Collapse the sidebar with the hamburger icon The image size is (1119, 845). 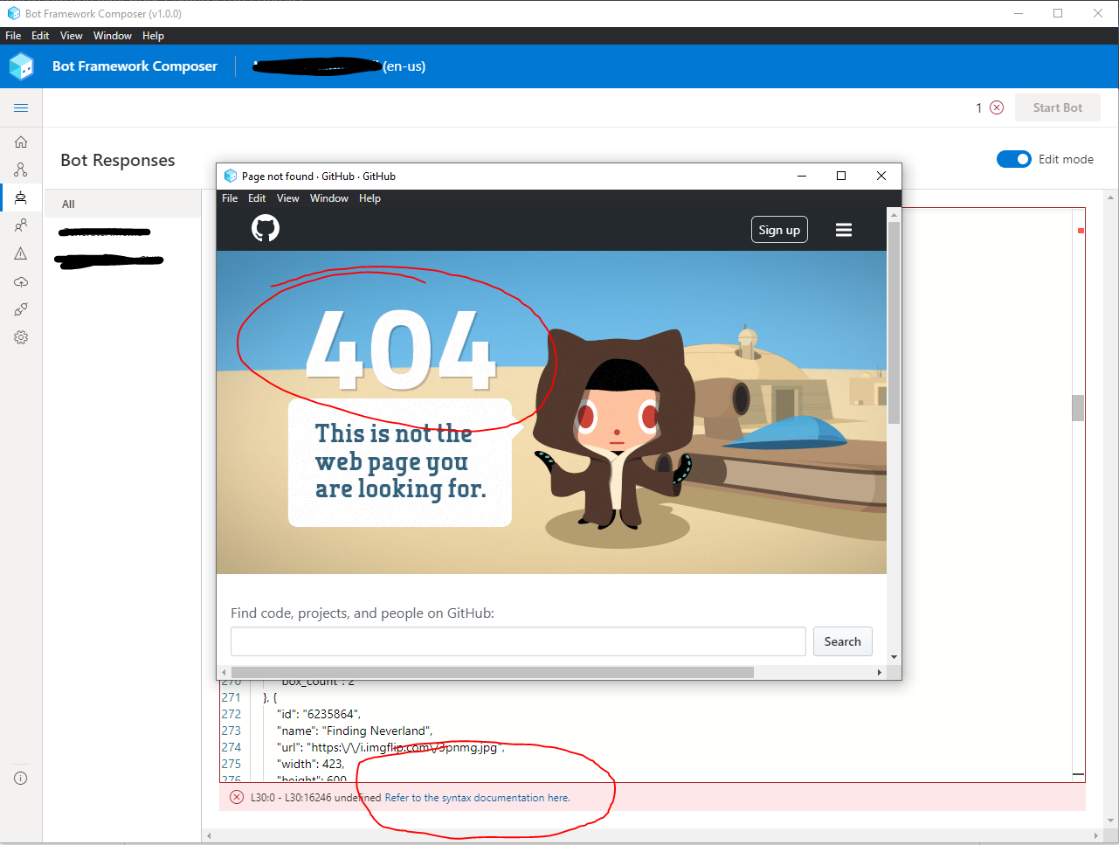(21, 107)
